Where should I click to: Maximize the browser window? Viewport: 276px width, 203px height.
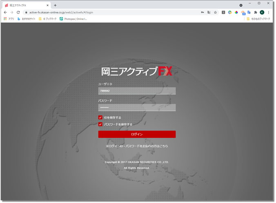tap(259, 3)
